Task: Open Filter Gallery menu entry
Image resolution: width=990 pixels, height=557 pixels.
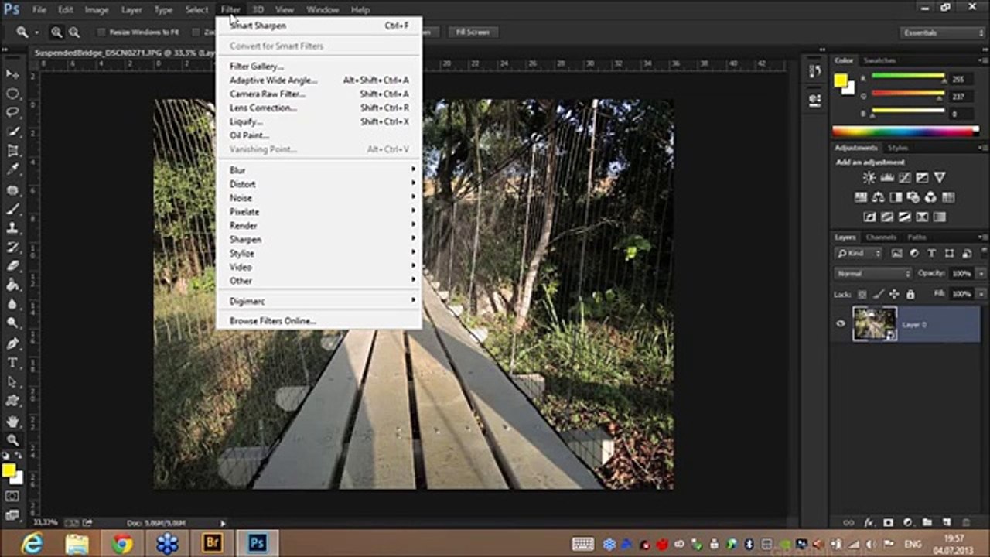Action: click(x=319, y=67)
